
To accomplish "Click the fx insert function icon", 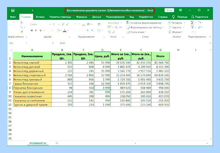I will click(x=53, y=43).
